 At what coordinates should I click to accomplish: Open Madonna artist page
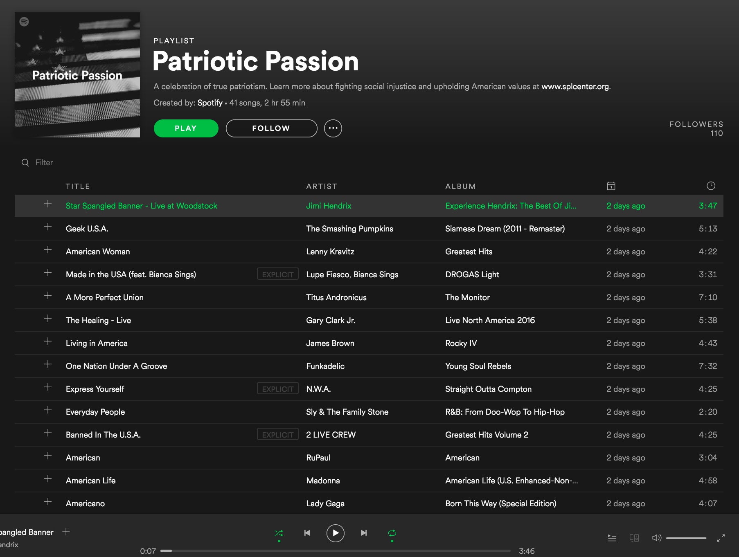point(323,481)
